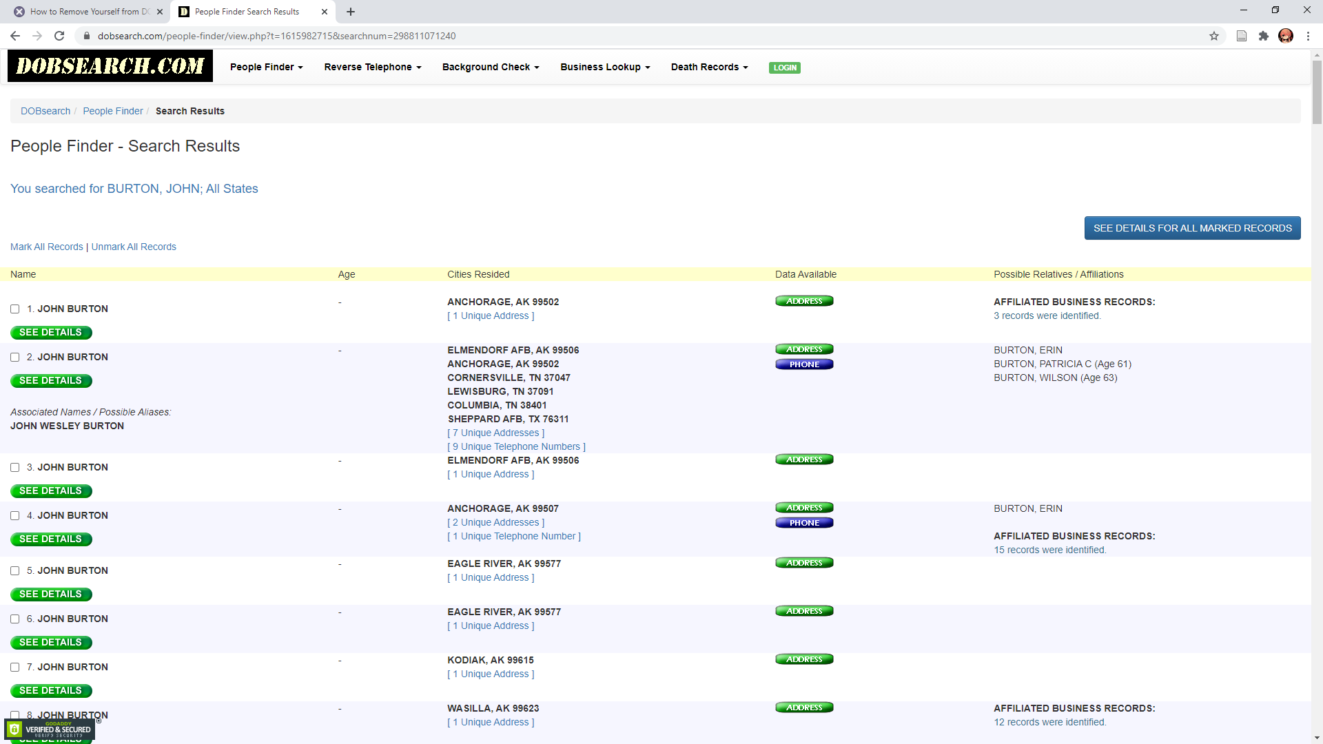Open 9 Unique Telephone Numbers link

pyautogui.click(x=517, y=446)
